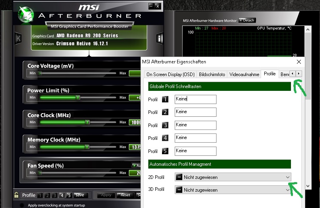320x208 pixels.
Task: Toggle the profile lock padlock icon
Action: pos(16,195)
